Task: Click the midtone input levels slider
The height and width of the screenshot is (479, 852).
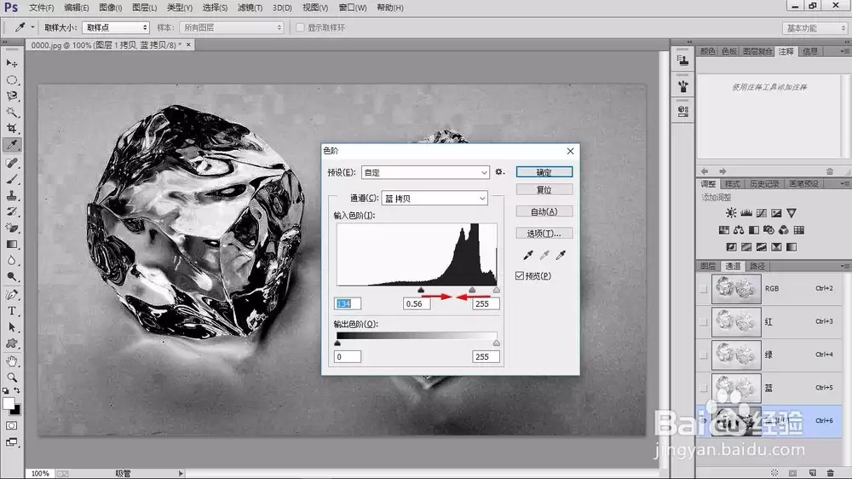Action: click(x=472, y=291)
